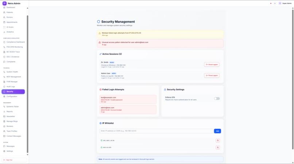Image resolution: width=294 pixels, height=164 pixels.
Task: Click the Manage Blogs icon
Action: [4, 121]
